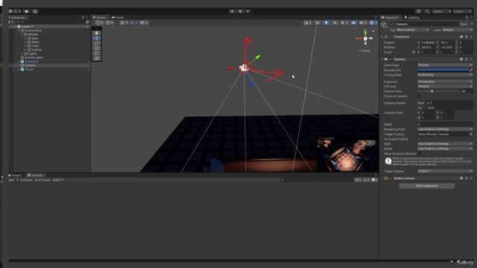Select the Camera object in Hierarchy

(x=30, y=66)
